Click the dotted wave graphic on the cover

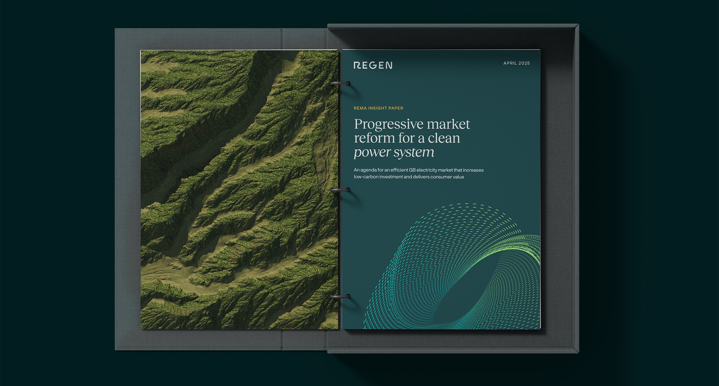click(452, 266)
